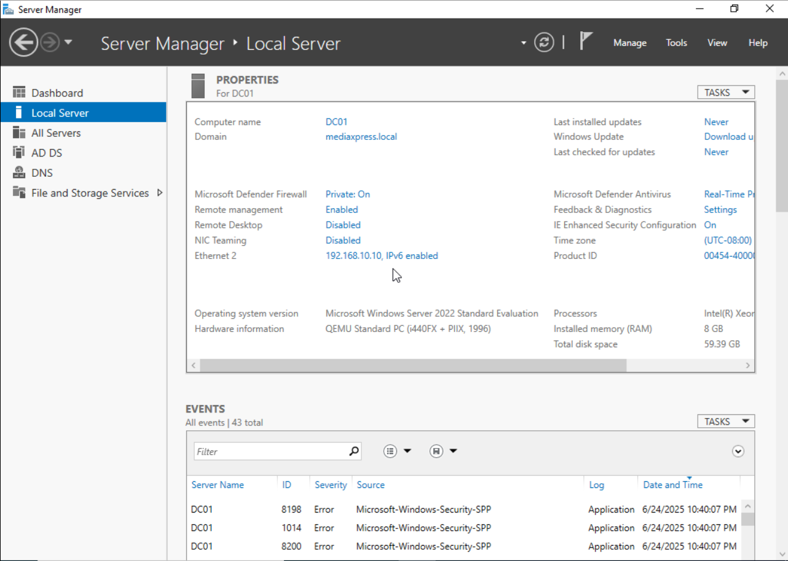Image resolution: width=788 pixels, height=561 pixels.
Task: Refresh Server Manager with the refresh icon
Action: pyautogui.click(x=544, y=42)
